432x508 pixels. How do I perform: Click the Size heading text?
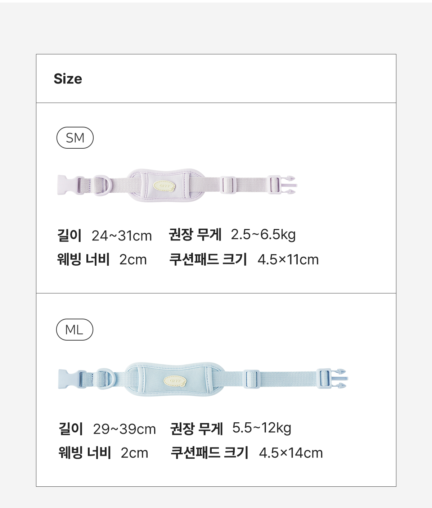tap(68, 79)
